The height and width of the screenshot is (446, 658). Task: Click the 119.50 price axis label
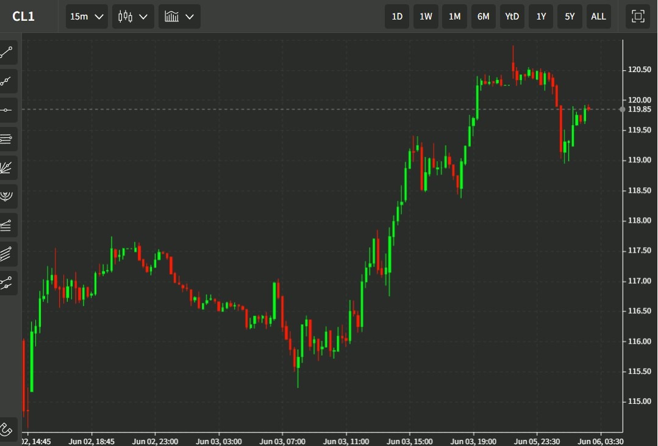coord(639,130)
